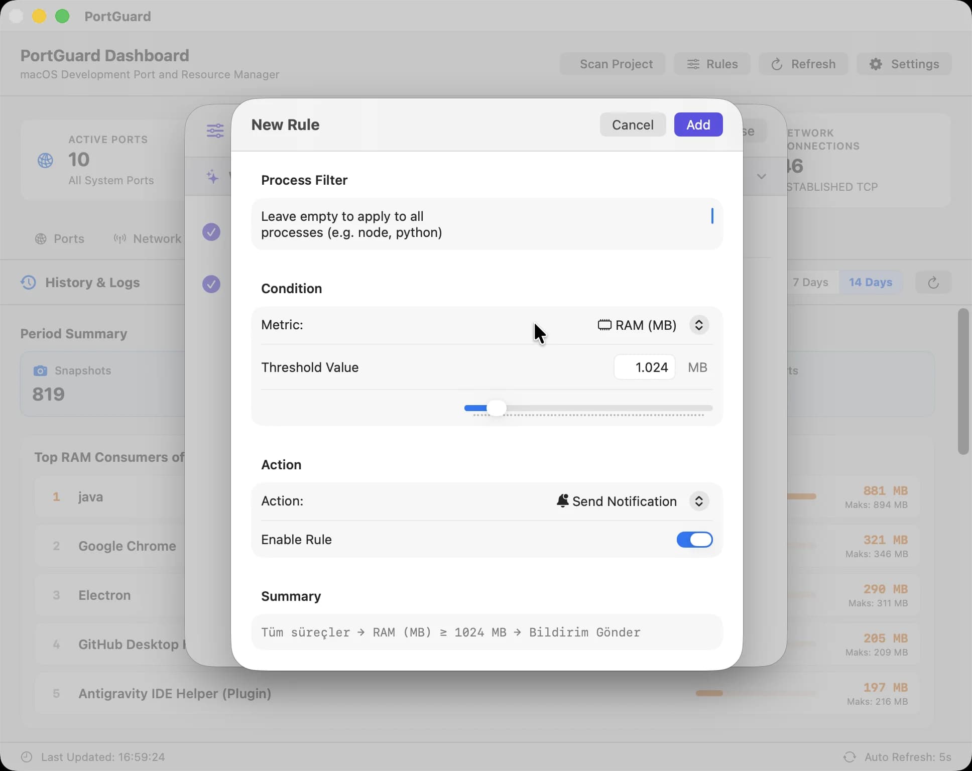Click the Snapshots 819 card
The width and height of the screenshot is (972, 771).
click(103, 384)
